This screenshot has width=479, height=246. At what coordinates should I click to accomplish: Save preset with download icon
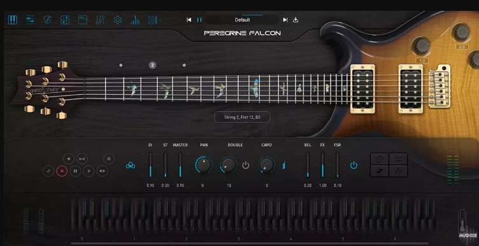[x=295, y=20]
